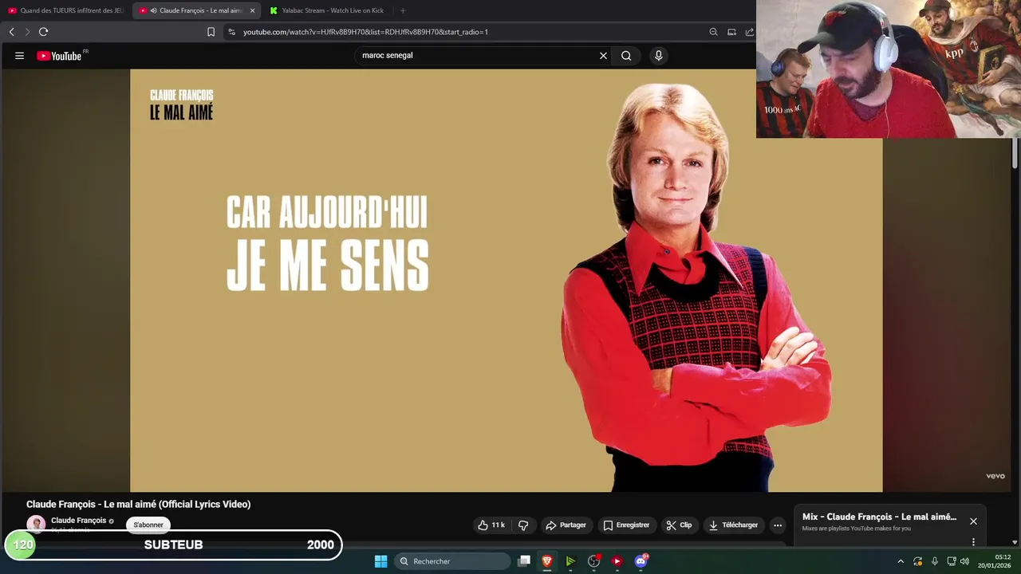This screenshot has height=574, width=1021.
Task: Open Brave browser from the taskbar
Action: [x=547, y=561]
